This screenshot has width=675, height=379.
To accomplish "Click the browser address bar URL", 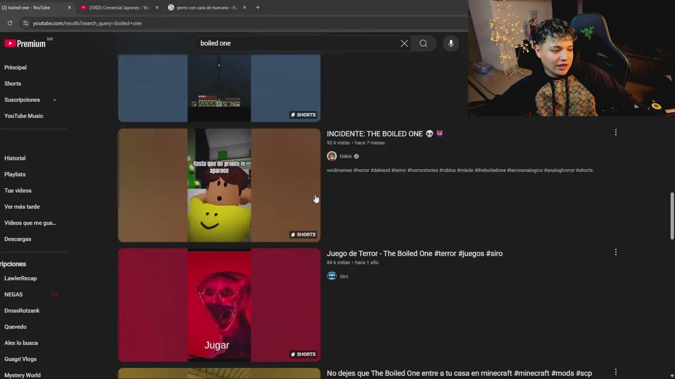I will tap(87, 23).
